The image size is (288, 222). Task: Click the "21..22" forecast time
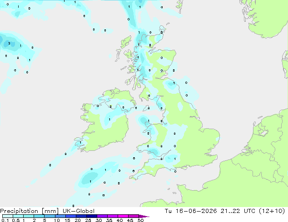coord(230,211)
